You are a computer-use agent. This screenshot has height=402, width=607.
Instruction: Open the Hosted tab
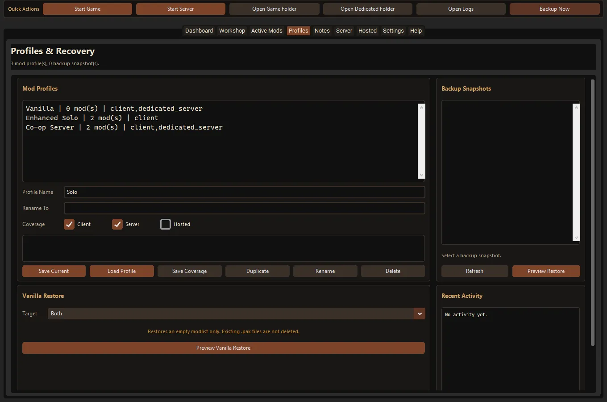pos(368,31)
